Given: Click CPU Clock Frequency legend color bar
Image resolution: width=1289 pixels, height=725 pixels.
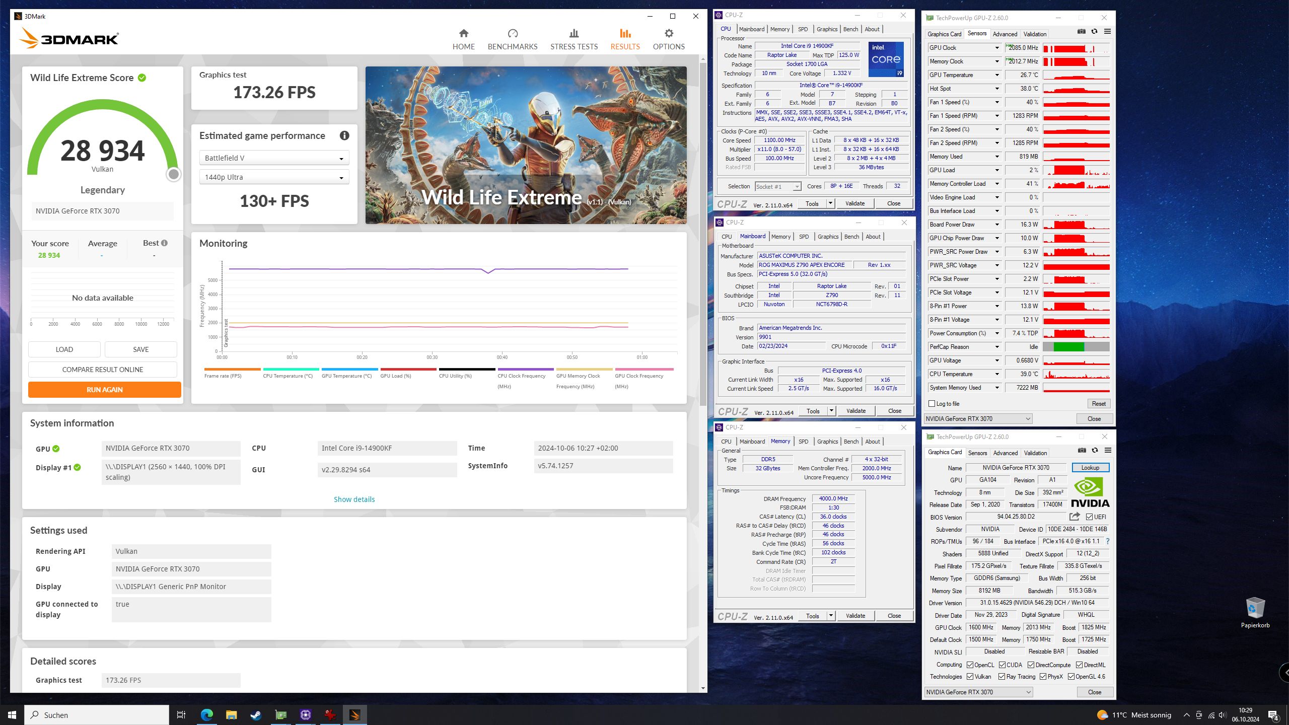Looking at the screenshot, I should click(x=525, y=370).
